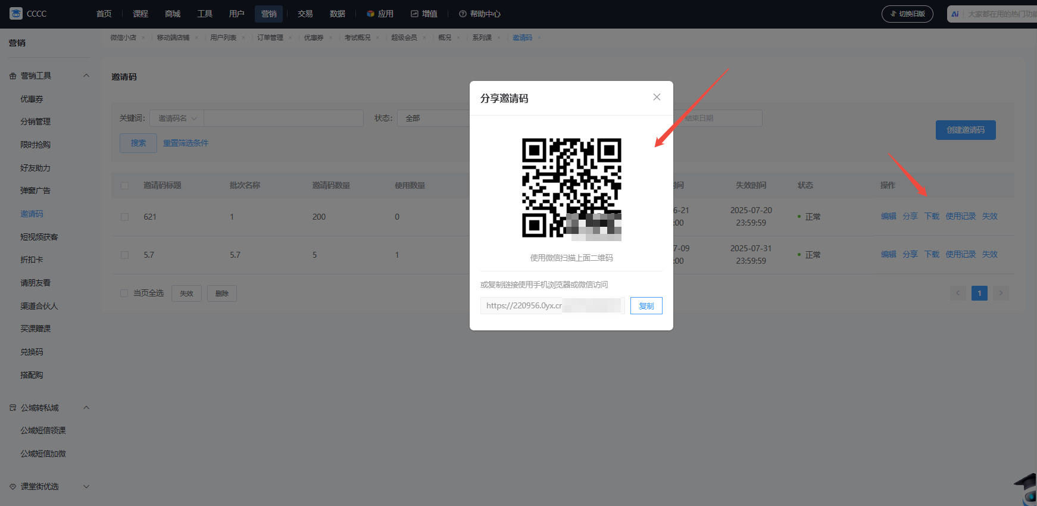Click the 切换旧版 button
The height and width of the screenshot is (506, 1037).
tap(907, 14)
